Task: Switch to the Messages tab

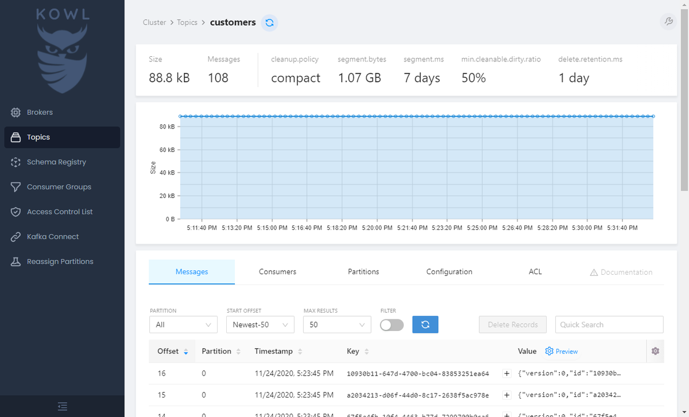Action: (x=192, y=272)
